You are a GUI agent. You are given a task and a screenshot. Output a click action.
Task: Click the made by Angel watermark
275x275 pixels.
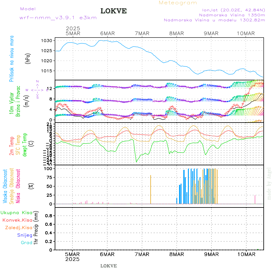[x=269, y=183]
